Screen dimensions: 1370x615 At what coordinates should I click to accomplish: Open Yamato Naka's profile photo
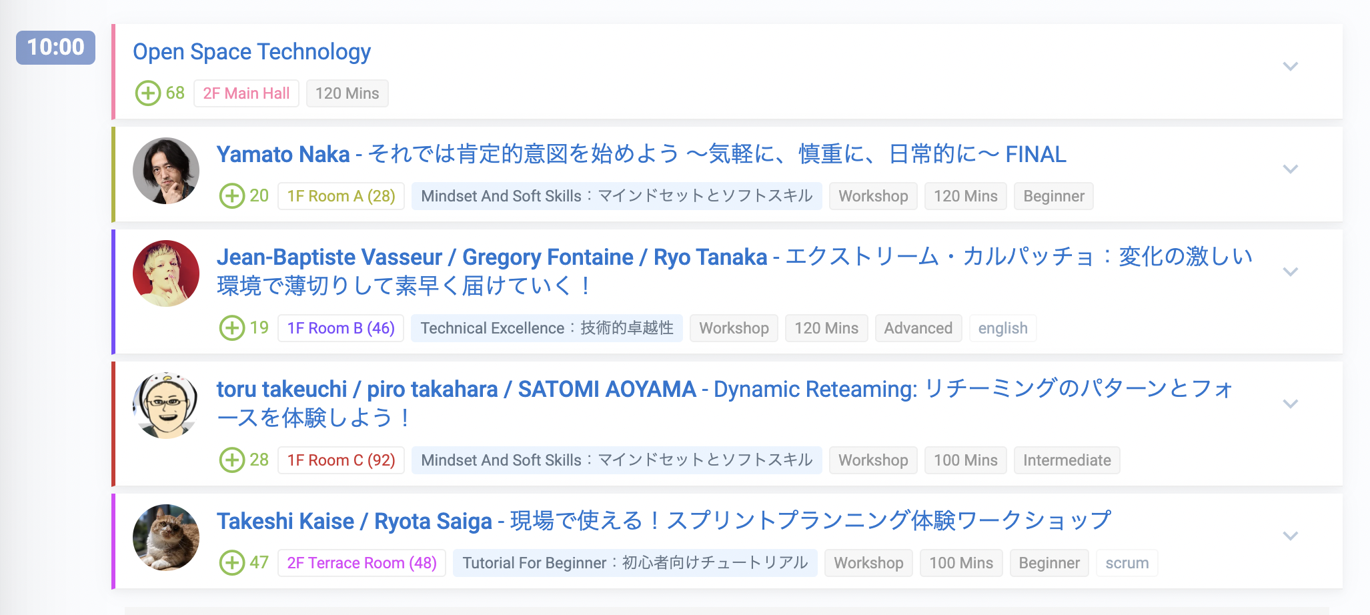166,171
